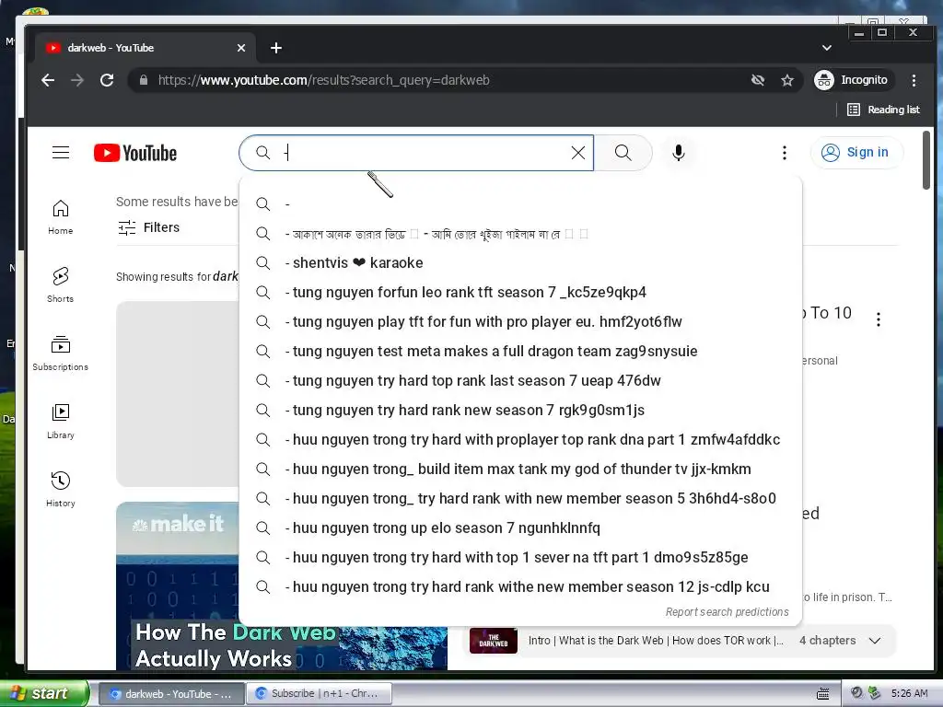
Task: Clear the search box with the X
Action: (578, 153)
